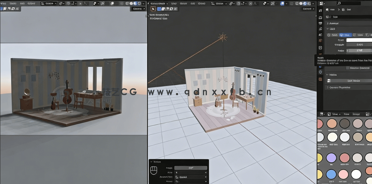Image resolution: width=372 pixels, height=184 pixels.
Task: Click the object visibility filter icon in left viewport header
Action: (x=96, y=4)
